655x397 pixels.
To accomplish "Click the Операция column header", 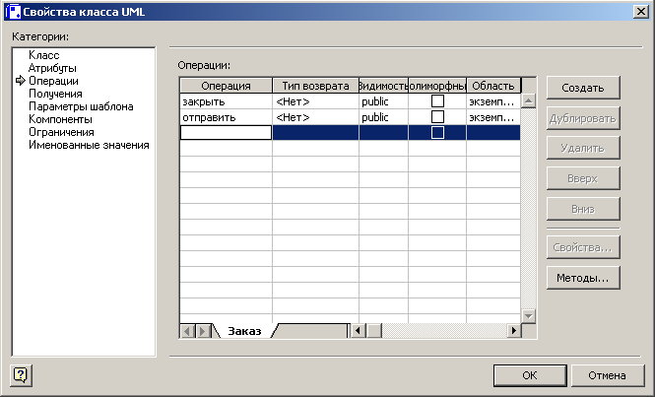I will tap(226, 86).
